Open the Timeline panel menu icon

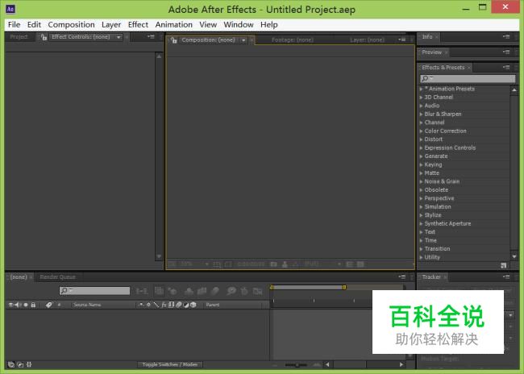[402, 276]
